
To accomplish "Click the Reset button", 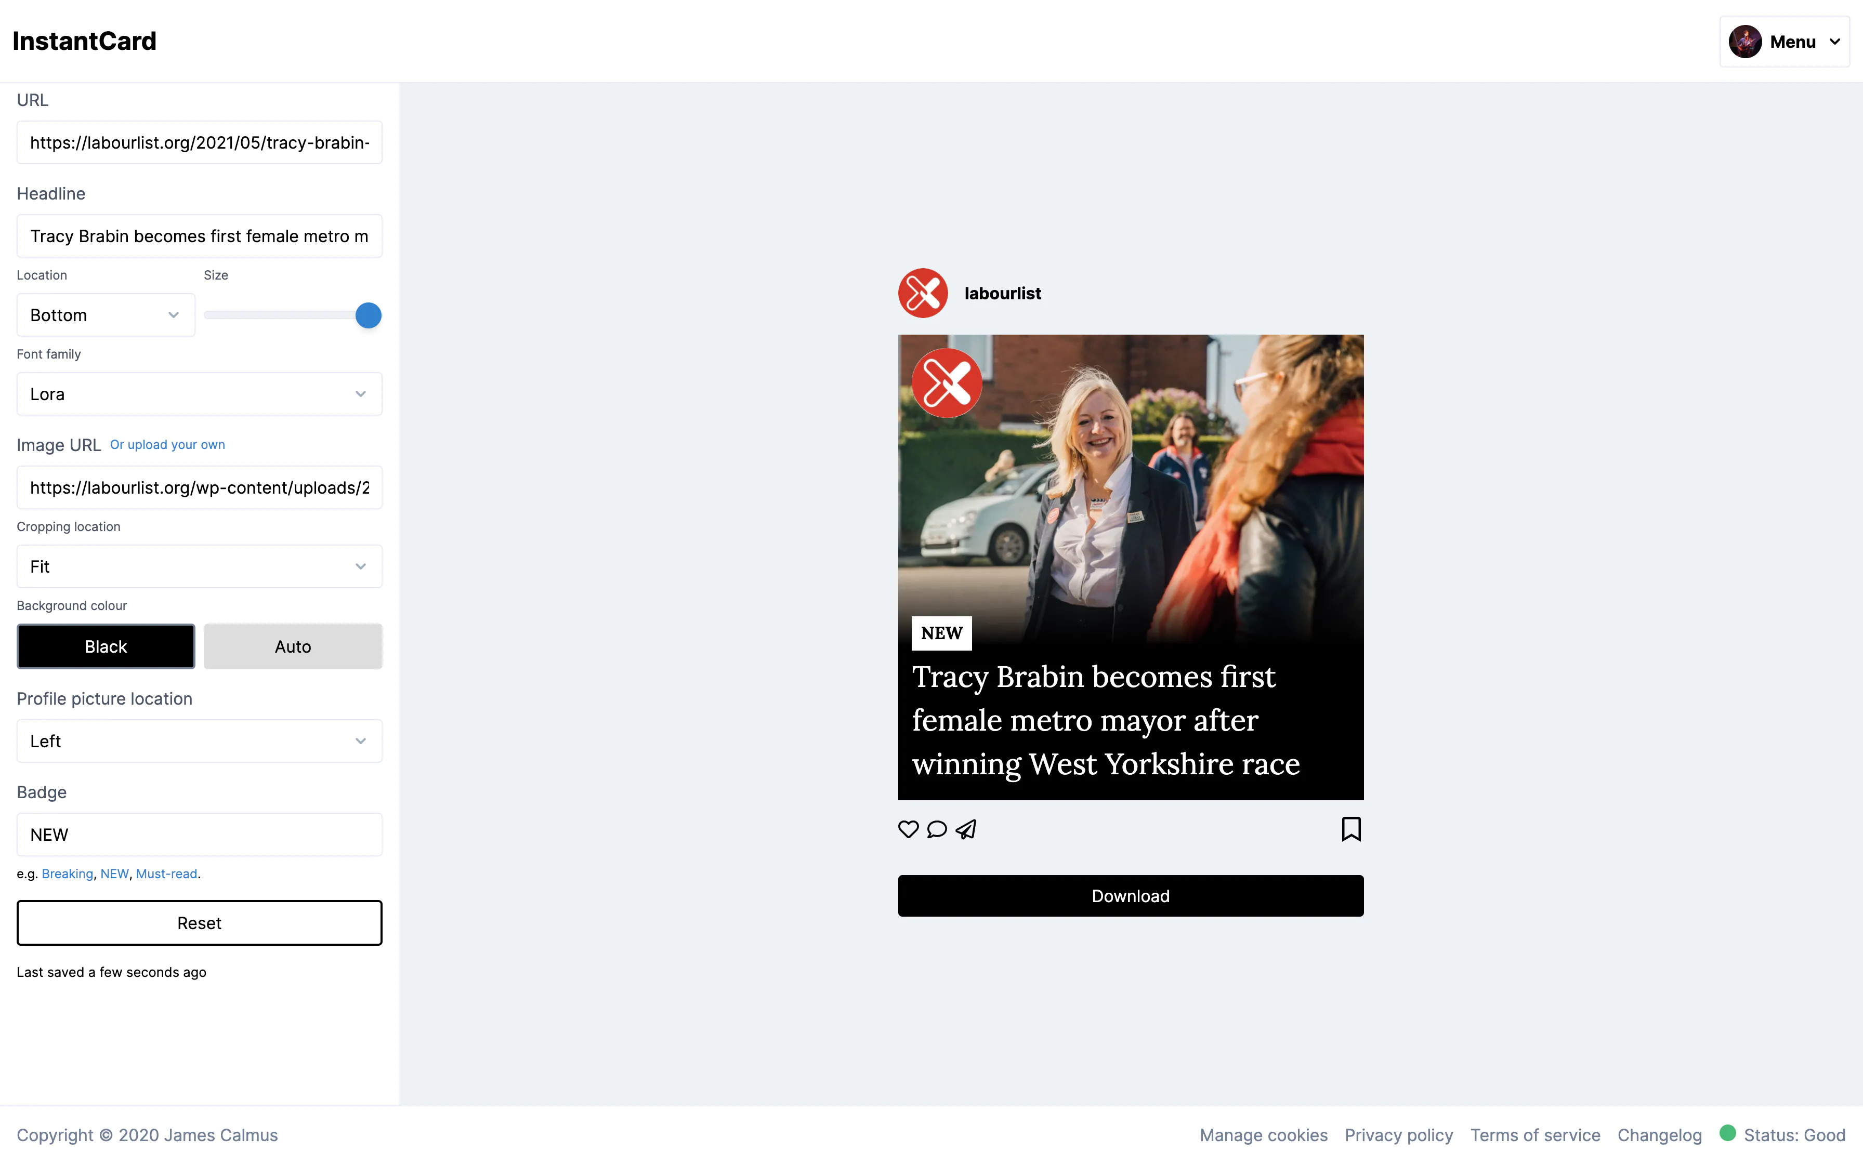I will (200, 923).
